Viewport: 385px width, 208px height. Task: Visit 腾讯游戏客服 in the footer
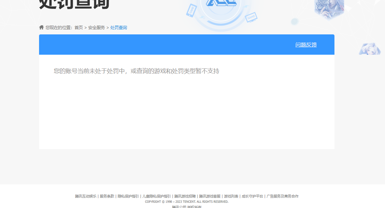pyautogui.click(x=210, y=196)
